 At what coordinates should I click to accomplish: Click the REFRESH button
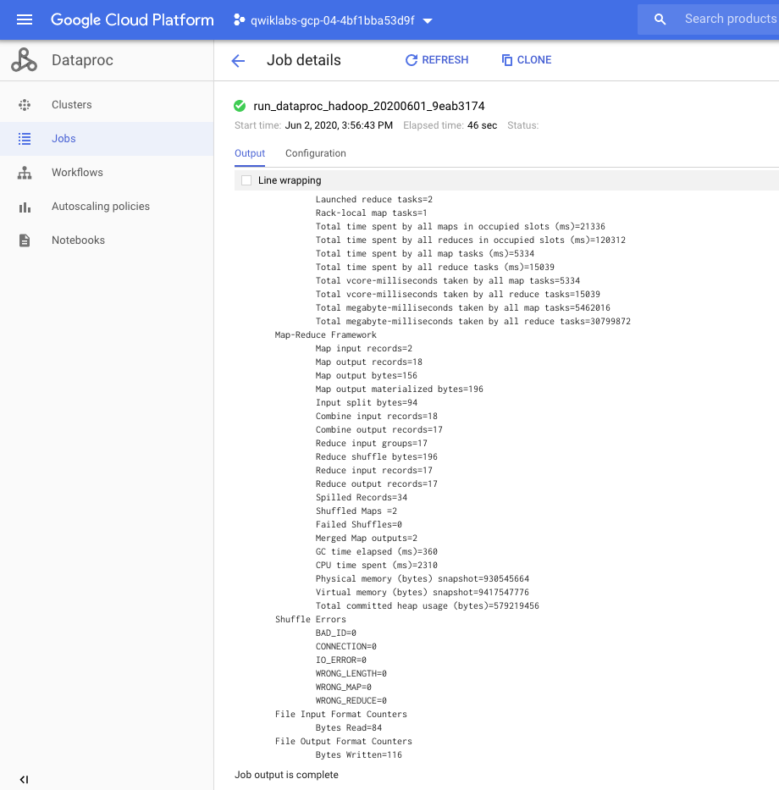(x=437, y=60)
